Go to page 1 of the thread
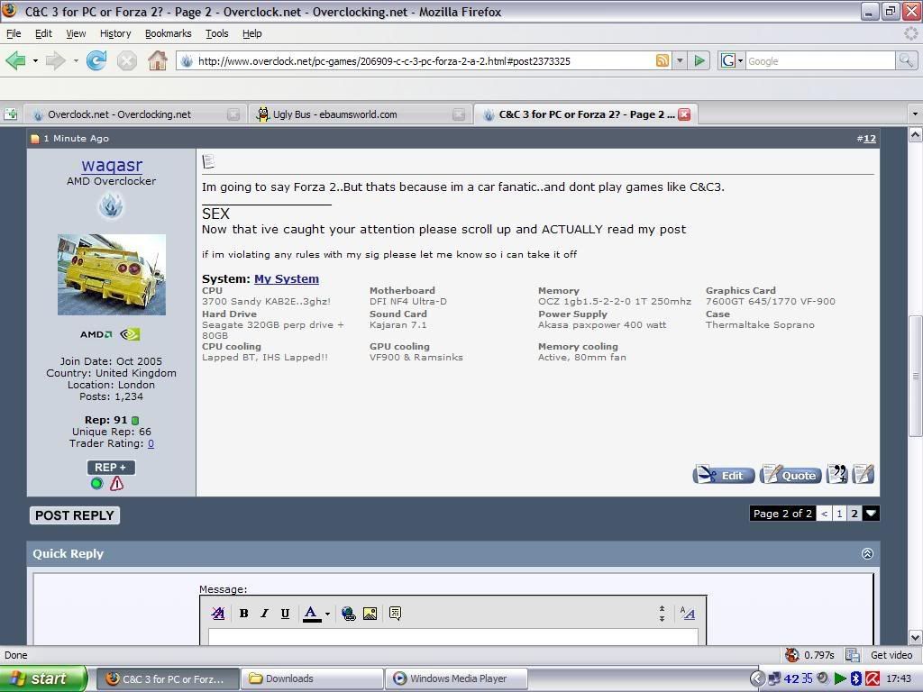Viewport: 923px width, 692px height. (x=839, y=513)
